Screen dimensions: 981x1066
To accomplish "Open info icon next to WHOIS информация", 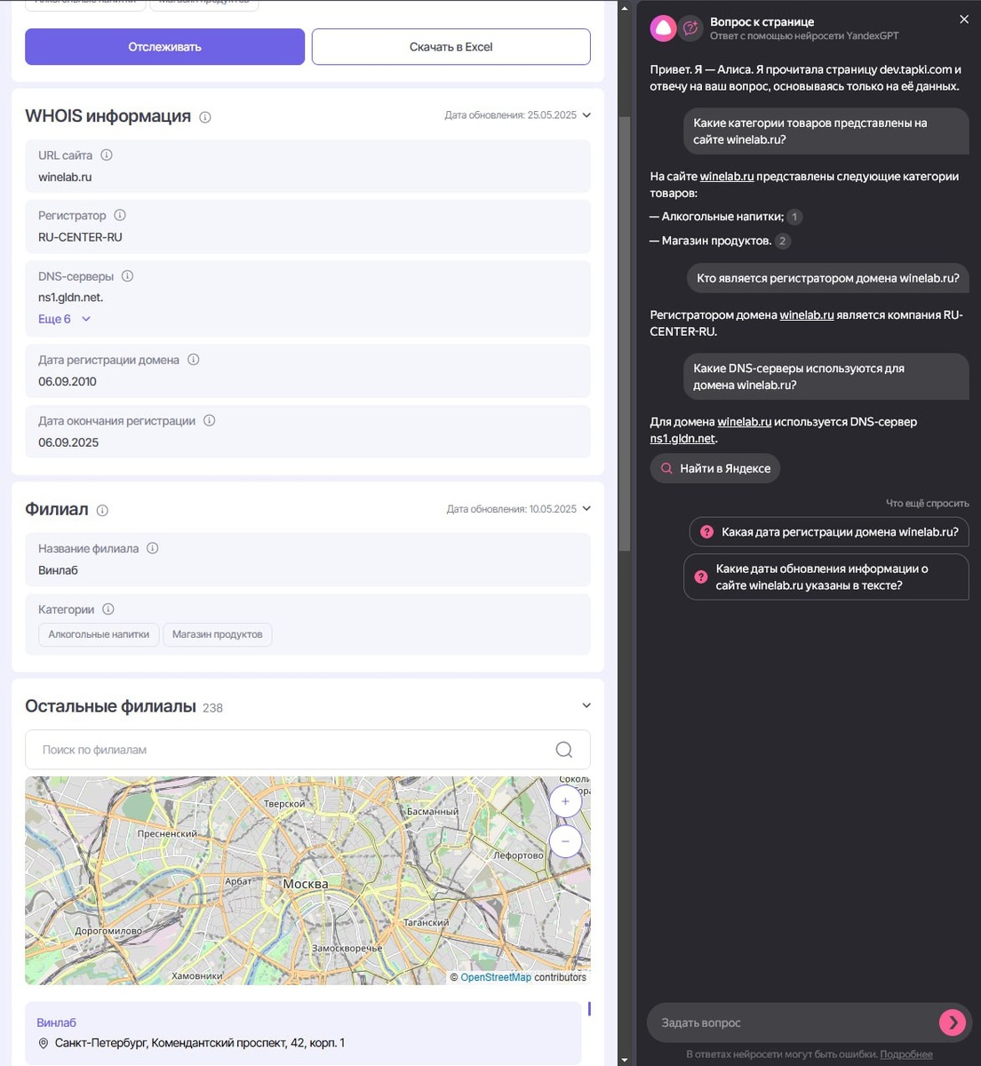I will (205, 117).
